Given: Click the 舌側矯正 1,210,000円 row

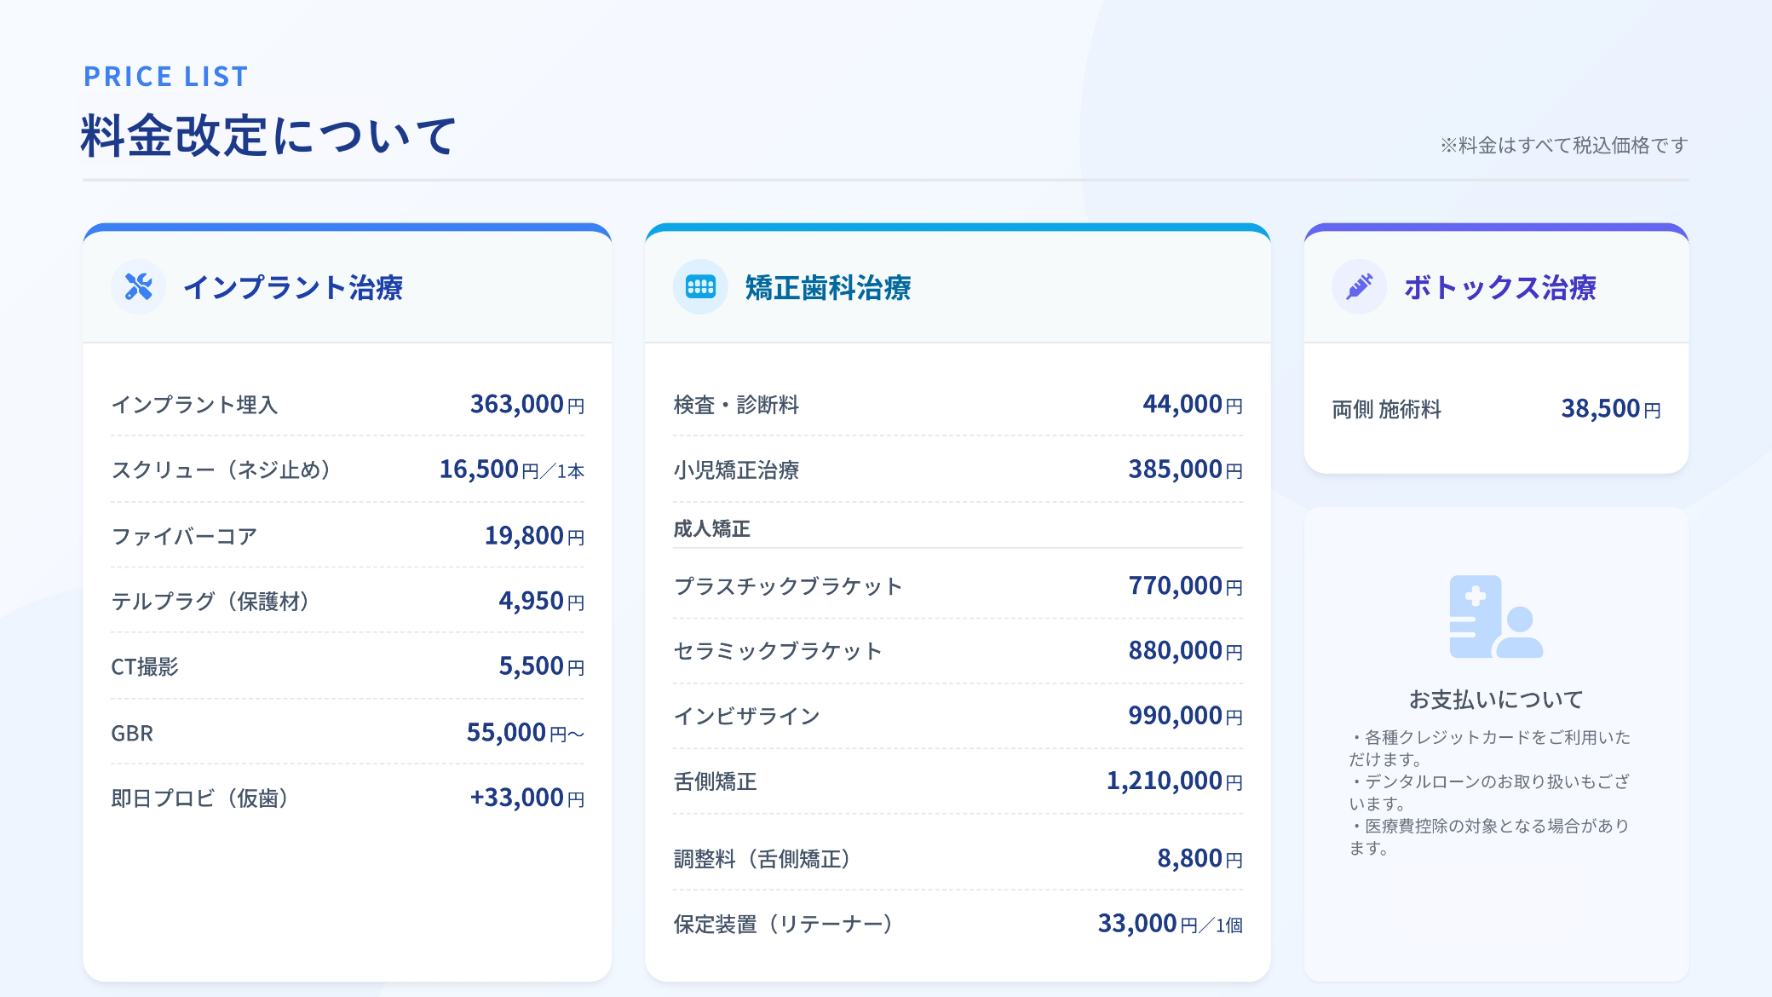Looking at the screenshot, I should [x=958, y=781].
